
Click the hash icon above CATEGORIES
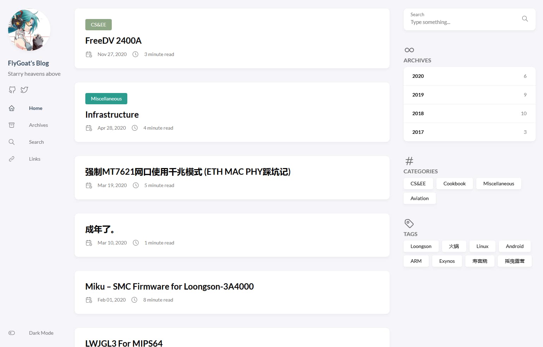point(409,161)
